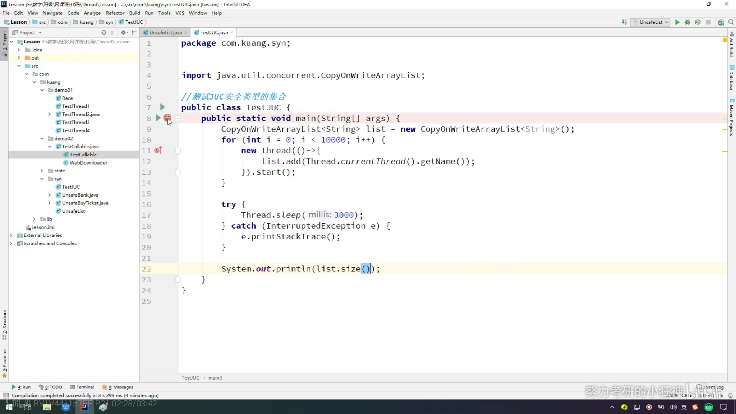Screen dimensions: 736x414
Task: Click the gutter override marker on line 11
Action: click(x=158, y=150)
